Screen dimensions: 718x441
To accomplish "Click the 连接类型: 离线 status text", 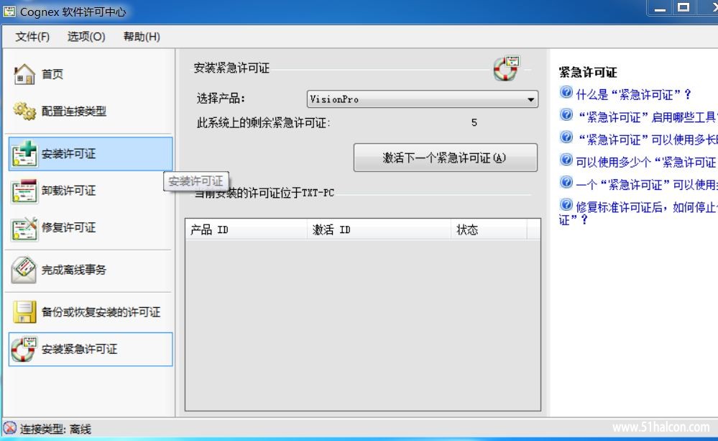I will point(55,429).
